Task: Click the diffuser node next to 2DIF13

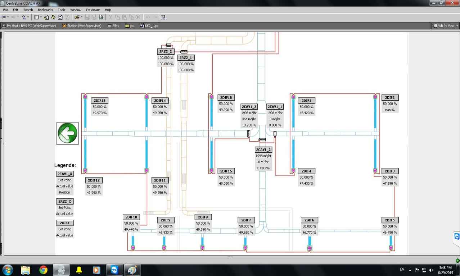Action: point(85,97)
